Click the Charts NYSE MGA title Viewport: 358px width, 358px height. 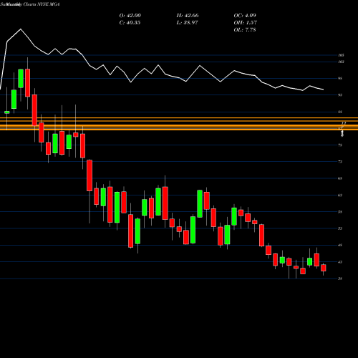42,4
